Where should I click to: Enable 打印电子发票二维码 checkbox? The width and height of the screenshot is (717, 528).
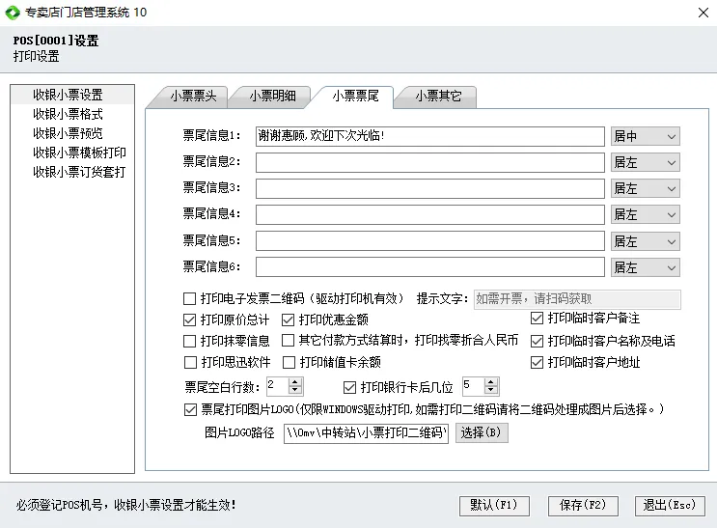point(189,299)
